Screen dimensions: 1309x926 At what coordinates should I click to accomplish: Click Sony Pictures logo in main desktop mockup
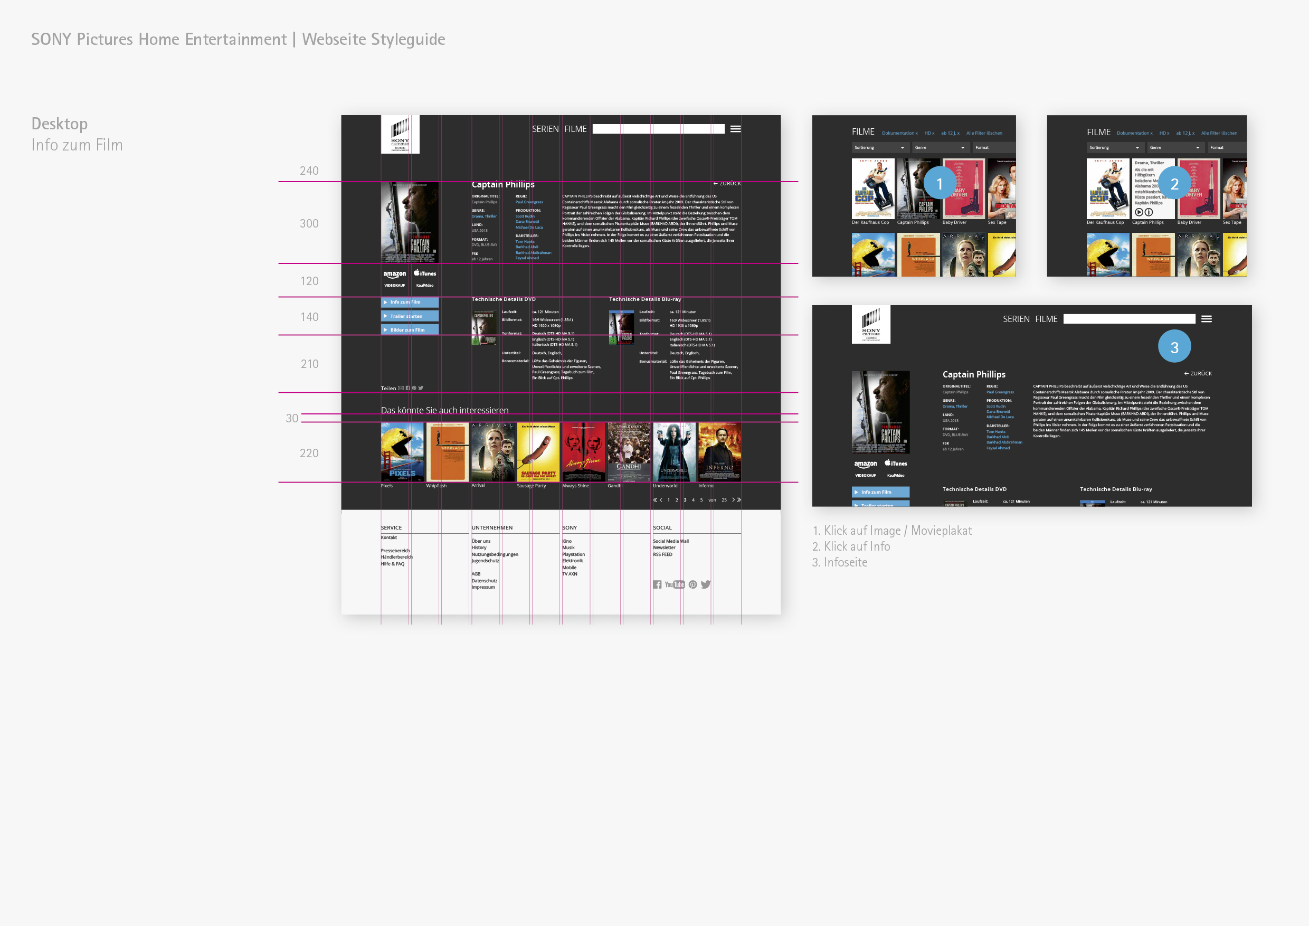click(x=400, y=135)
